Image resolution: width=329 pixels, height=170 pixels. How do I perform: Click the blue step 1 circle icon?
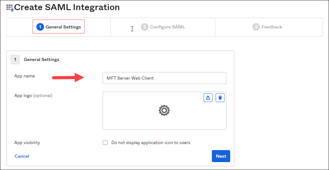click(40, 27)
